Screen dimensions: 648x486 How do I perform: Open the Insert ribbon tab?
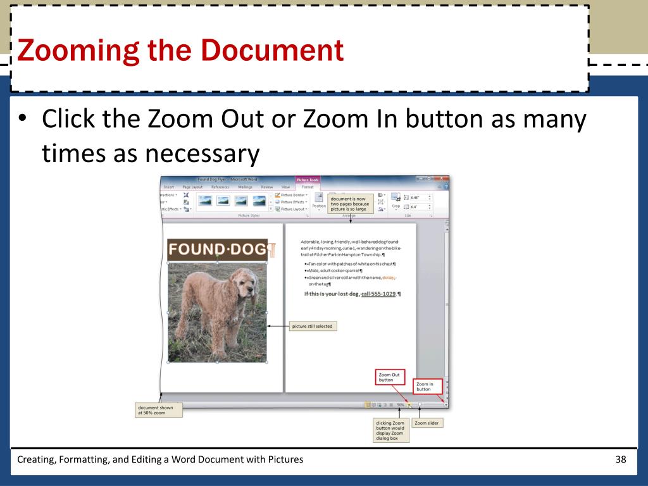pos(169,187)
